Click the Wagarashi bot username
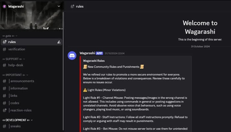231x132 pixels. click(87, 53)
